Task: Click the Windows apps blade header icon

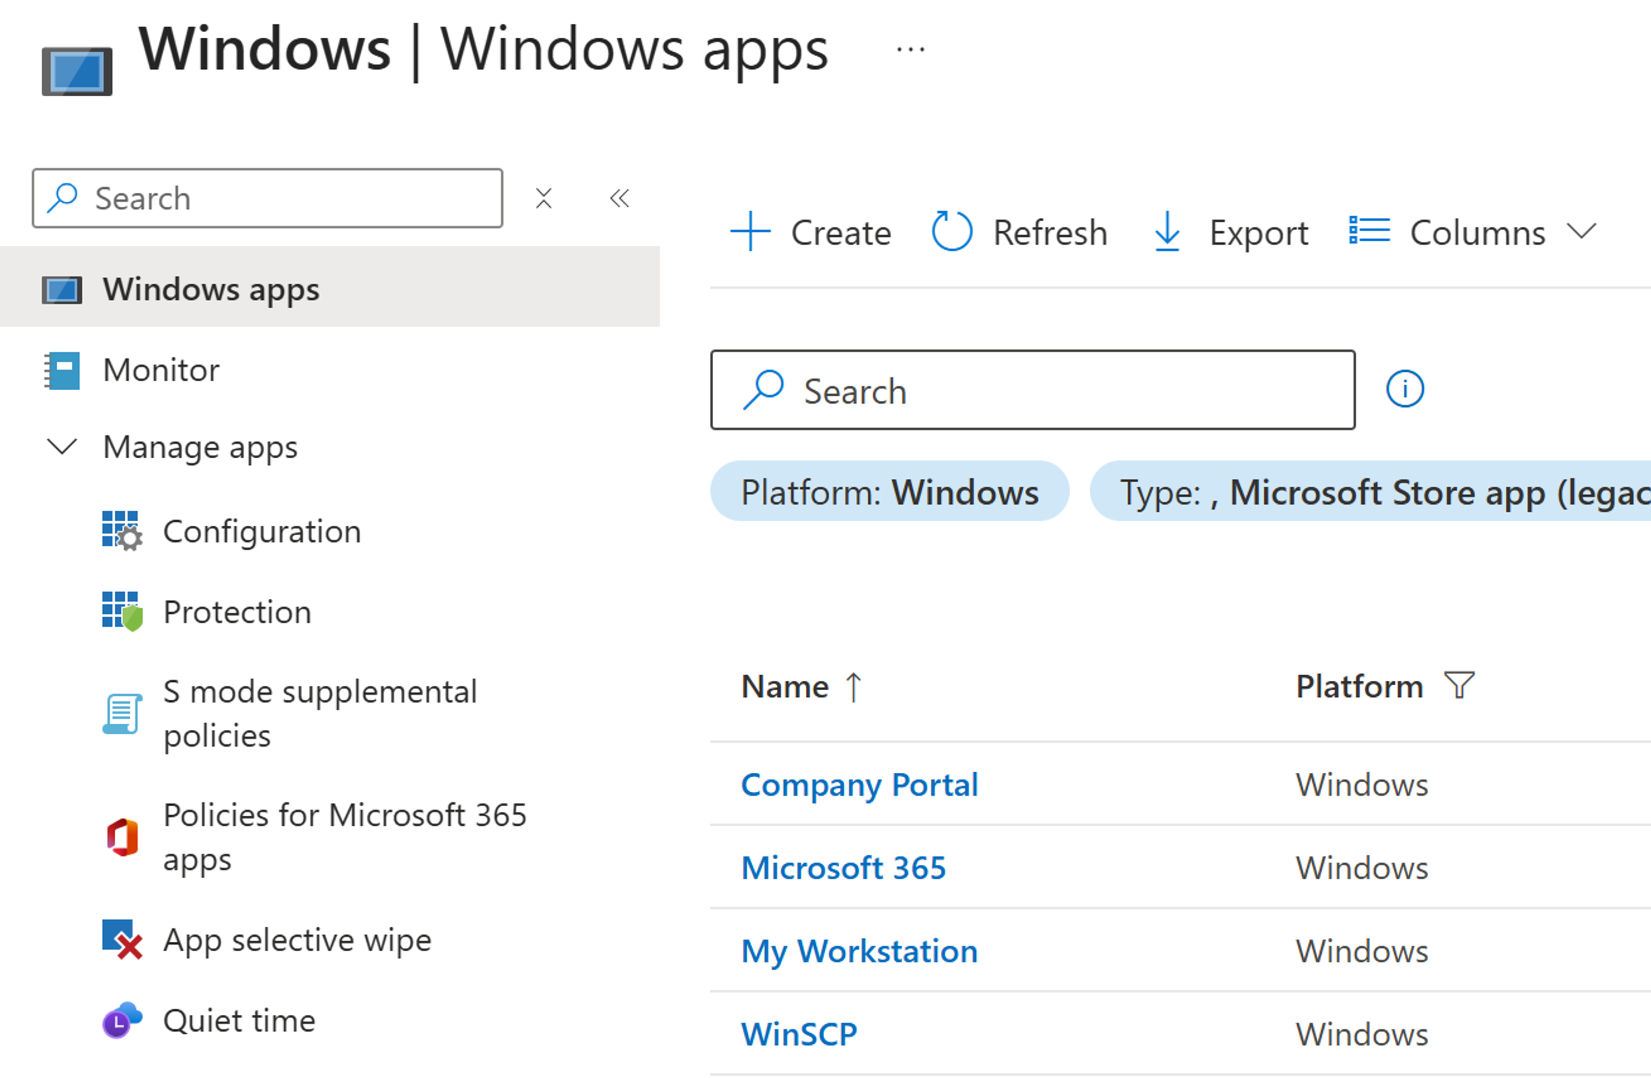Action: (77, 71)
